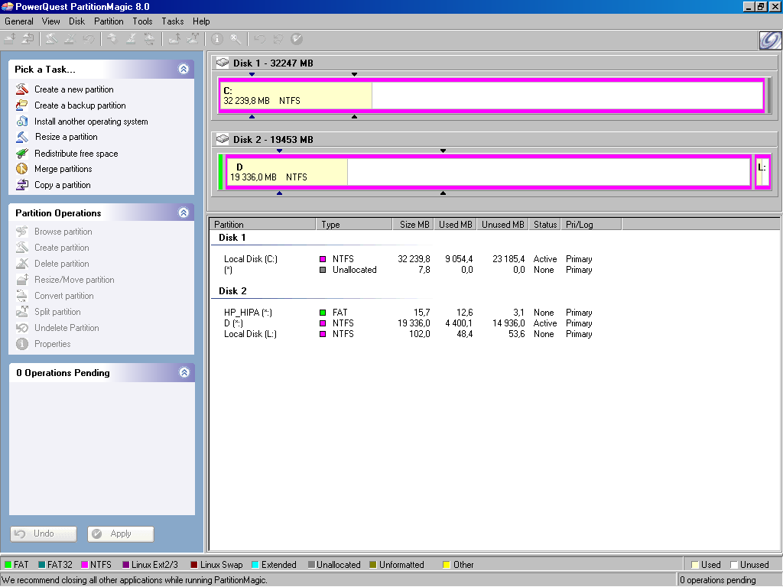Screen dimensions: 783x587
Task: Select the green HP_HIPA FAT sliver on Disk 2
Action: 220,172
